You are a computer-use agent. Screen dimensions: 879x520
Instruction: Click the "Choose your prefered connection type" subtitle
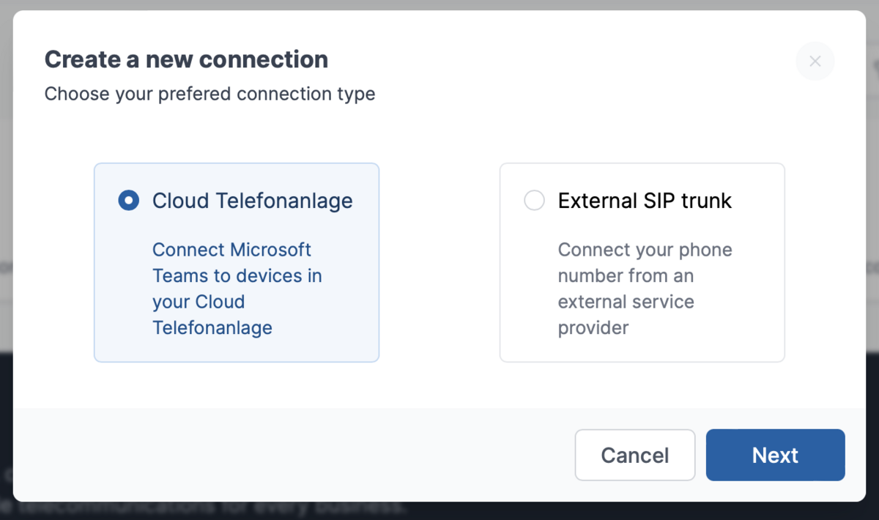[209, 94]
